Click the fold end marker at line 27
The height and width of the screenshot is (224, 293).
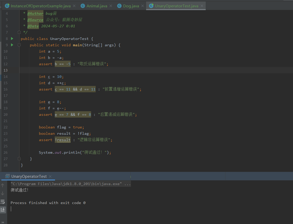19,159
